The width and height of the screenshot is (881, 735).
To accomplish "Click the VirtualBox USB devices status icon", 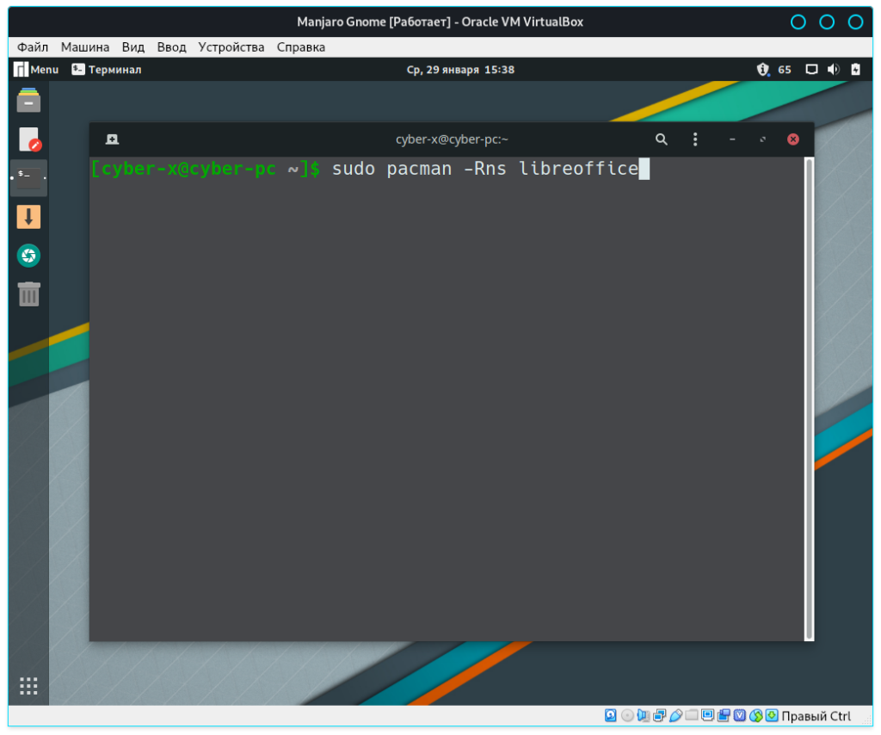I will coord(676,715).
